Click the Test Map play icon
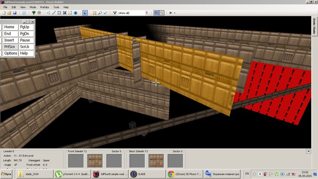Viewport: 318px width, 179px height. pyautogui.click(x=171, y=13)
